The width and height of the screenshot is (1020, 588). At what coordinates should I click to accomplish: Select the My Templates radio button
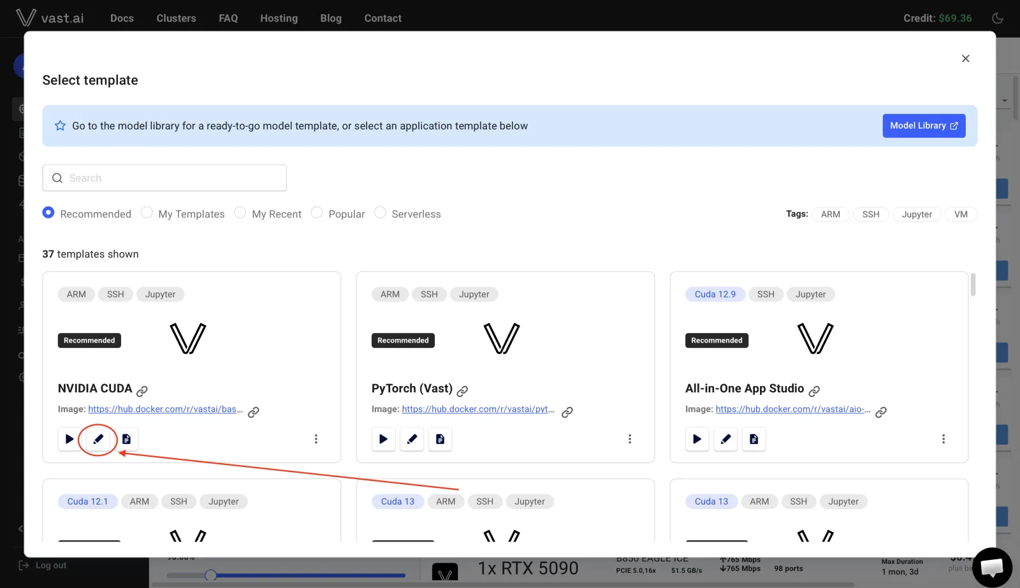[x=147, y=213]
